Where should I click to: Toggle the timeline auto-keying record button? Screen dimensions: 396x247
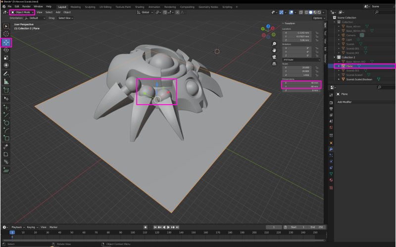pyautogui.click(x=145, y=227)
